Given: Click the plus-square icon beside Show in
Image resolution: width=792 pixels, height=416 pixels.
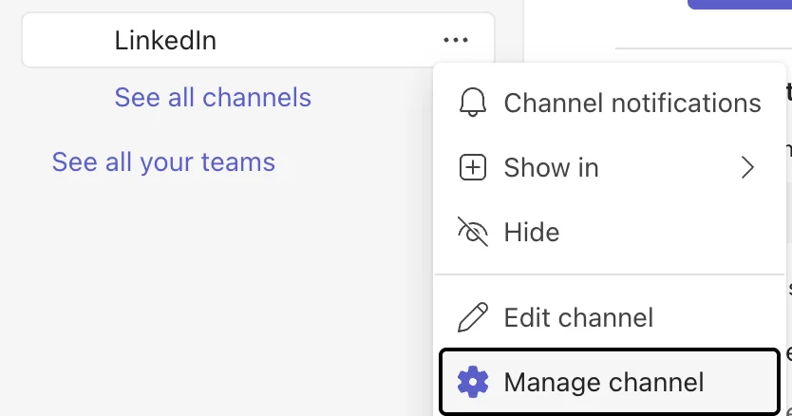Looking at the screenshot, I should point(473,167).
